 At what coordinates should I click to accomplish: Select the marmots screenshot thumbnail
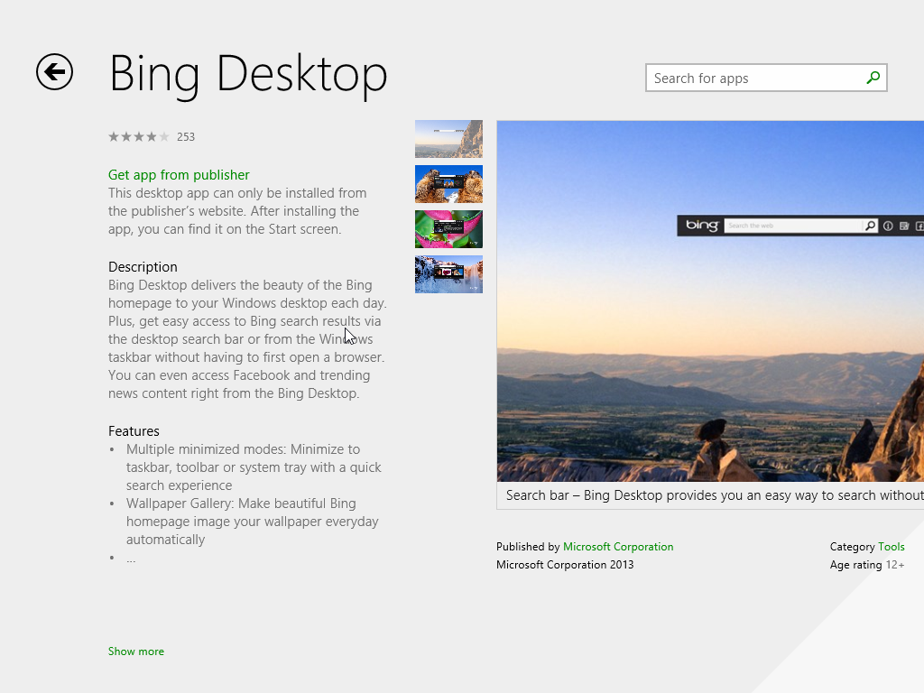coord(448,184)
